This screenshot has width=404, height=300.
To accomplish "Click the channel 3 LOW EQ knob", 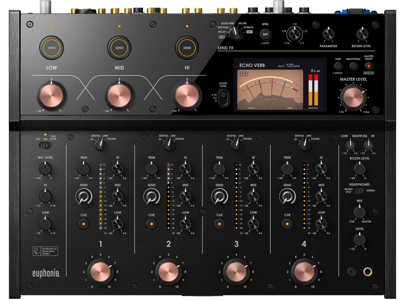I will (253, 224).
